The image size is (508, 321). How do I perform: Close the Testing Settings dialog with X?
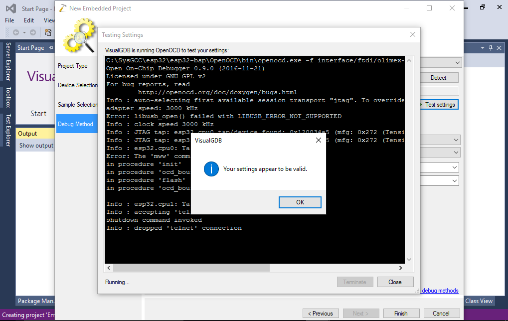click(x=412, y=34)
